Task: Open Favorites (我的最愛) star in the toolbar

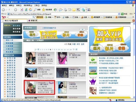Action: coord(47,10)
